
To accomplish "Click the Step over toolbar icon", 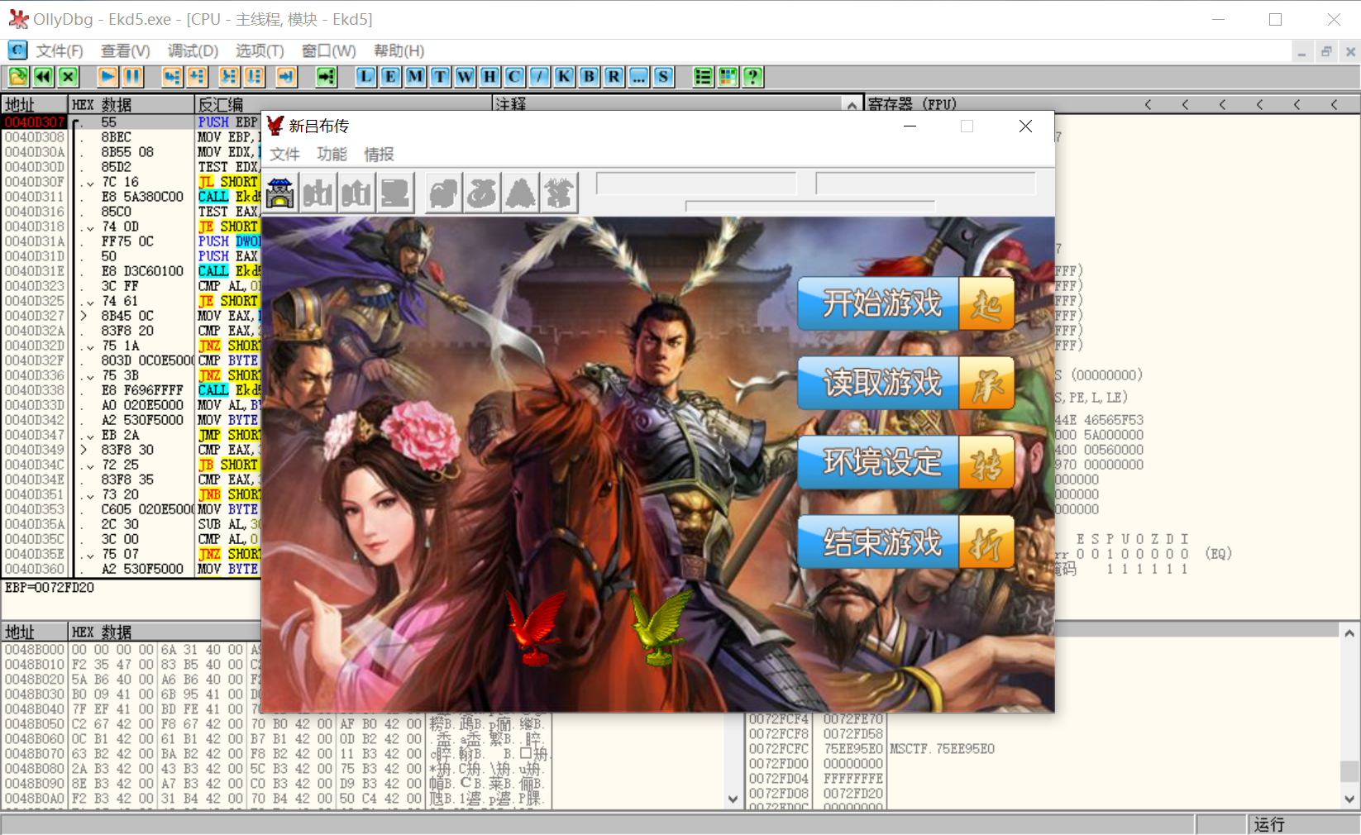I will (197, 77).
